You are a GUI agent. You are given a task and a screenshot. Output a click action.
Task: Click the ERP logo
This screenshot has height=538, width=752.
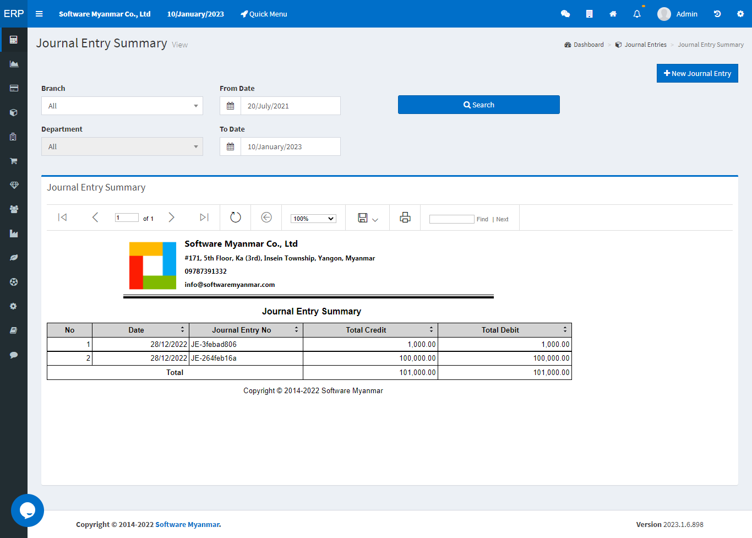(x=14, y=14)
